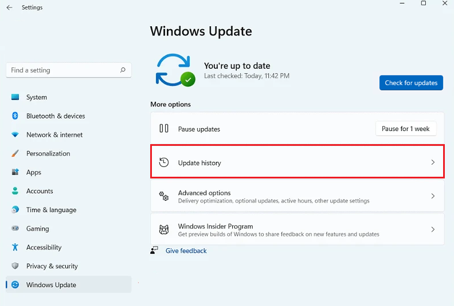
Task: Click the Privacy shield icon
Action: point(15,266)
